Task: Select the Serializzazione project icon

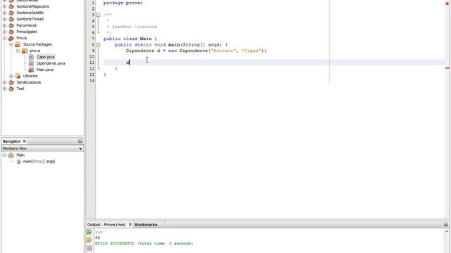Action: click(x=11, y=82)
